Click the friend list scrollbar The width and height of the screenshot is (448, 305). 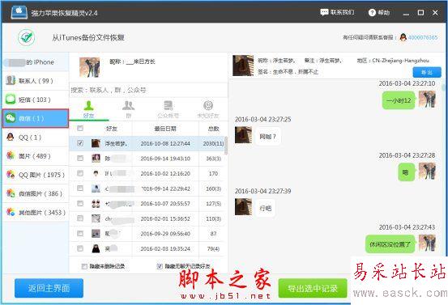point(226,146)
